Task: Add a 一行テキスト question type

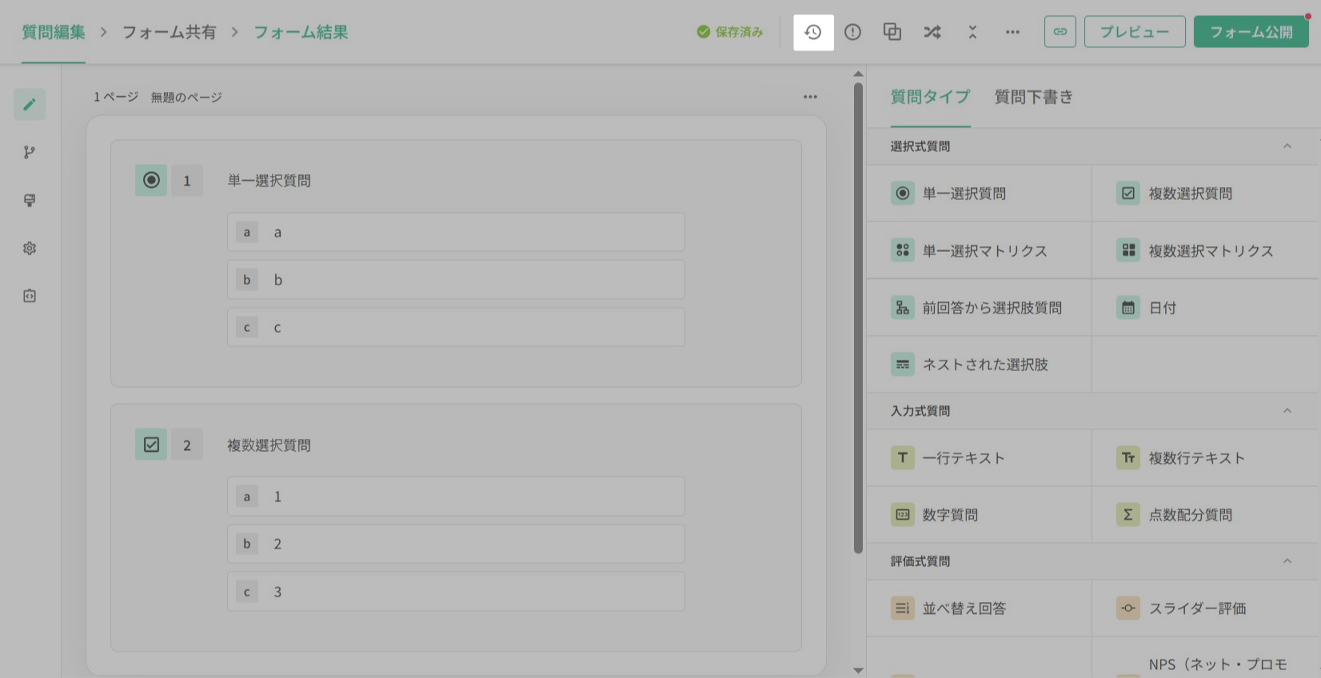Action: pyautogui.click(x=979, y=458)
